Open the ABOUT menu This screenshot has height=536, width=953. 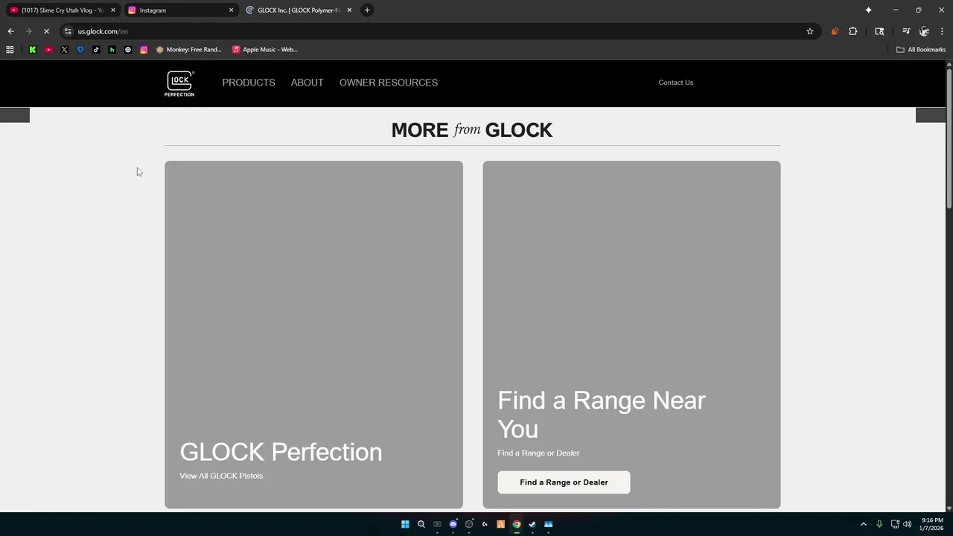[307, 83]
